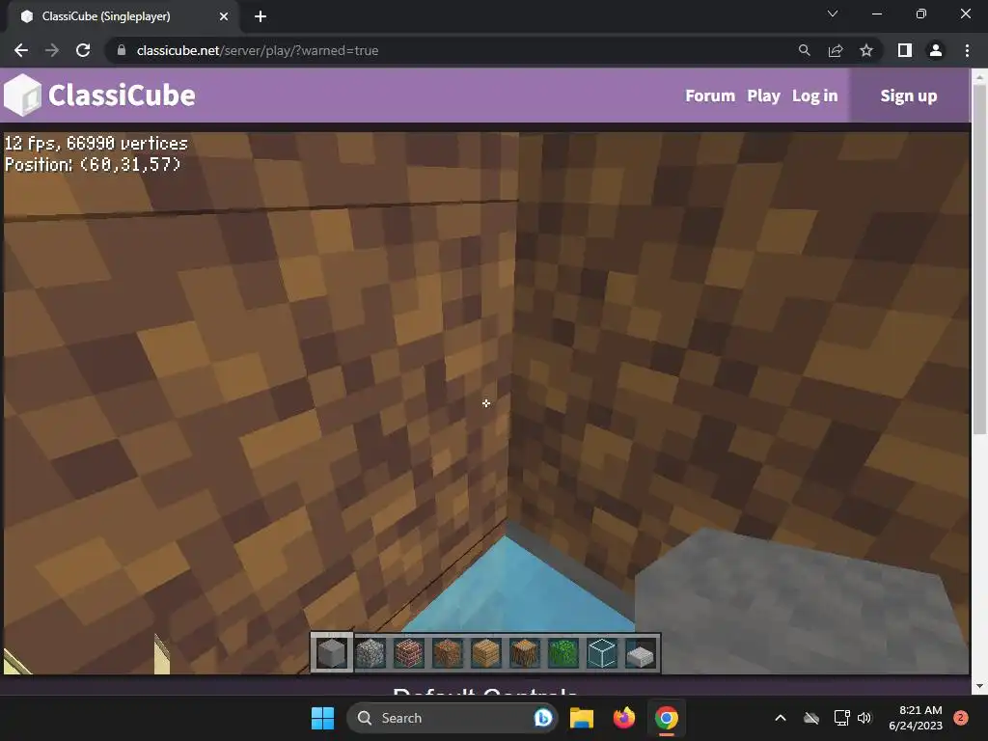Screen dimensions: 988x741
Task: Select the stone block in hotbar
Action: tap(332, 653)
